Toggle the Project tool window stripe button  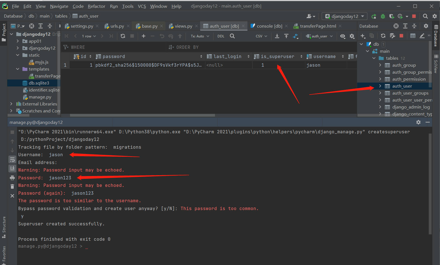pos(4,32)
